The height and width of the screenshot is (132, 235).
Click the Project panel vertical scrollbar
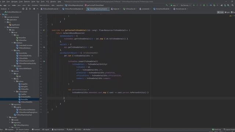pos(39,35)
